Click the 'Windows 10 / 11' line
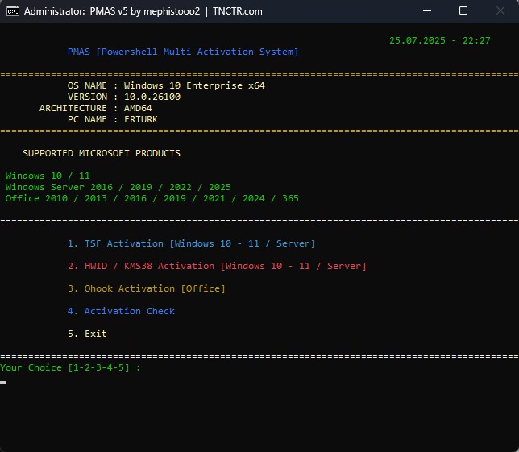 [x=48, y=176]
